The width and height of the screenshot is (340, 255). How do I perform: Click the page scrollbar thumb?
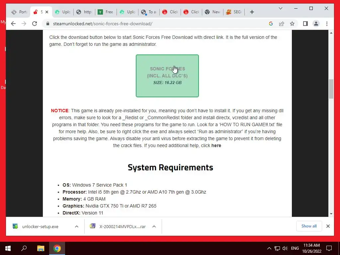pyautogui.click(x=331, y=89)
